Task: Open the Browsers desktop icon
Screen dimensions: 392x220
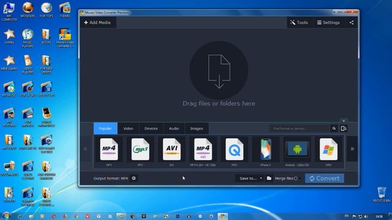Action: [x=28, y=10]
